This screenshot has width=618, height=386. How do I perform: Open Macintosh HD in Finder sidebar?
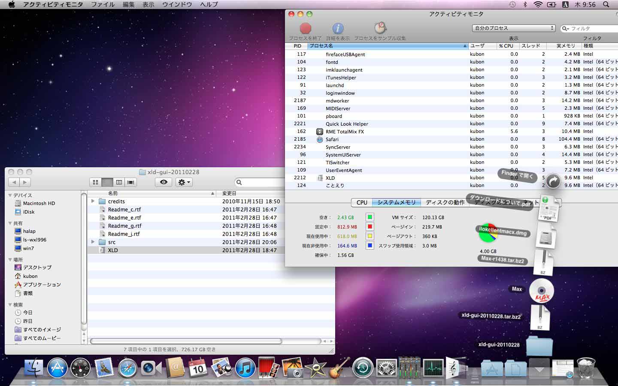pyautogui.click(x=39, y=203)
